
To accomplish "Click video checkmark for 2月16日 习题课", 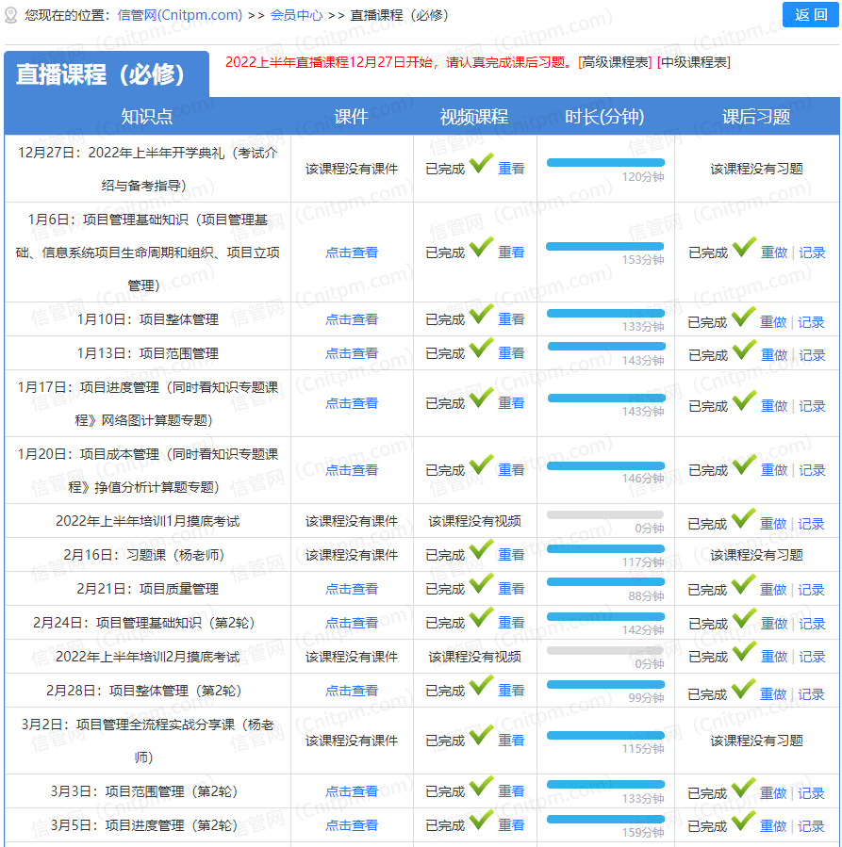I will tap(481, 551).
